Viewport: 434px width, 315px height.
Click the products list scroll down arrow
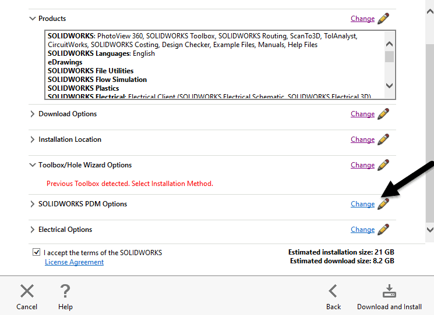click(390, 85)
